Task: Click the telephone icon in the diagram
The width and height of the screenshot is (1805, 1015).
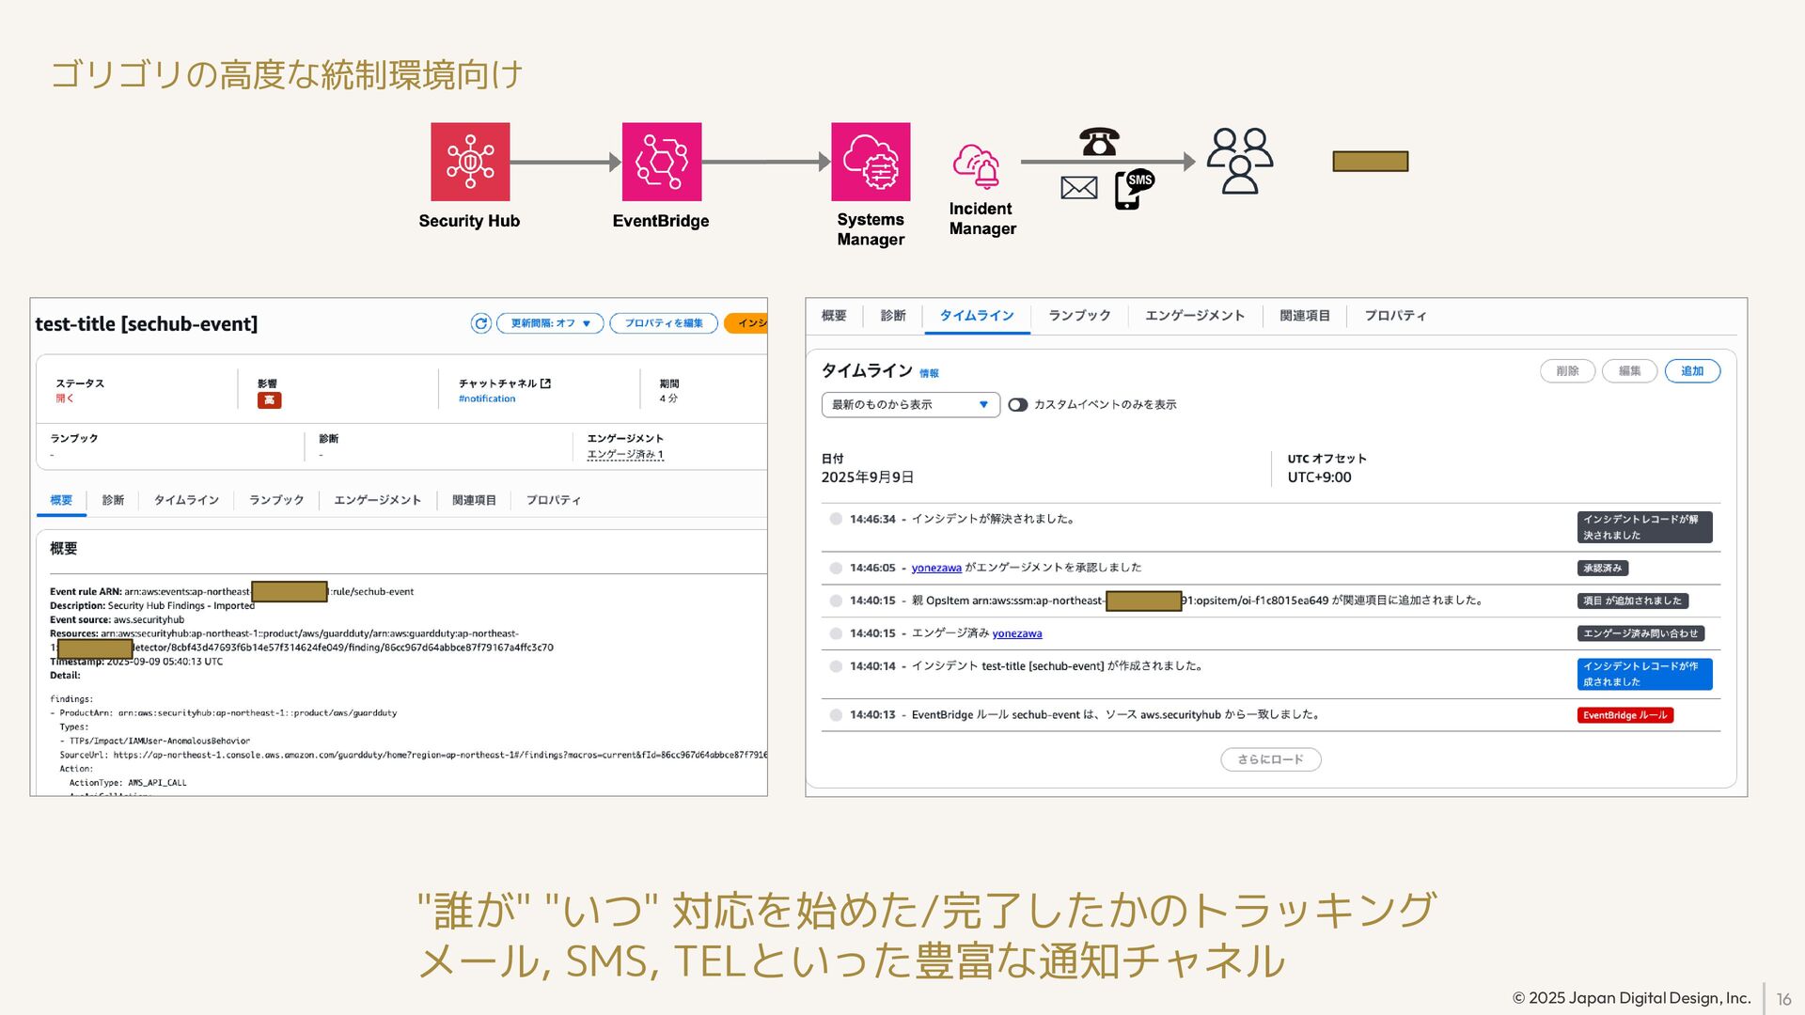Action: pyautogui.click(x=1099, y=142)
